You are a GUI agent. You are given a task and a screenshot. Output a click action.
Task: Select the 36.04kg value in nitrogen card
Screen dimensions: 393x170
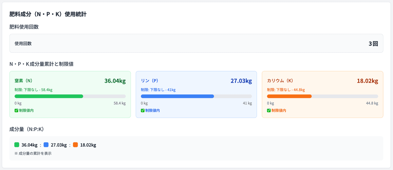click(x=115, y=81)
